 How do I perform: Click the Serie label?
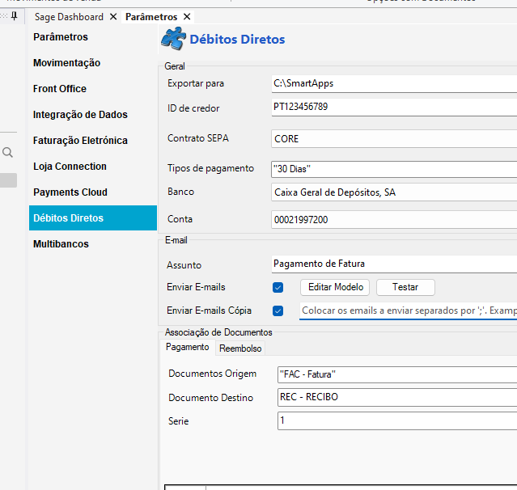(178, 421)
